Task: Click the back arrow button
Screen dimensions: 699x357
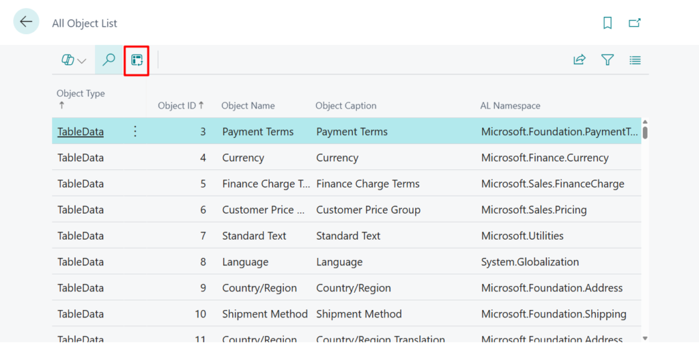Action: pos(26,22)
